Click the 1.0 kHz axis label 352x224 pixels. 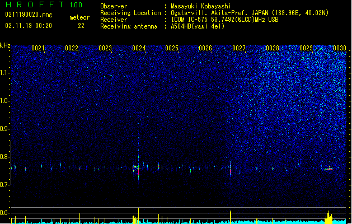coord(5,101)
